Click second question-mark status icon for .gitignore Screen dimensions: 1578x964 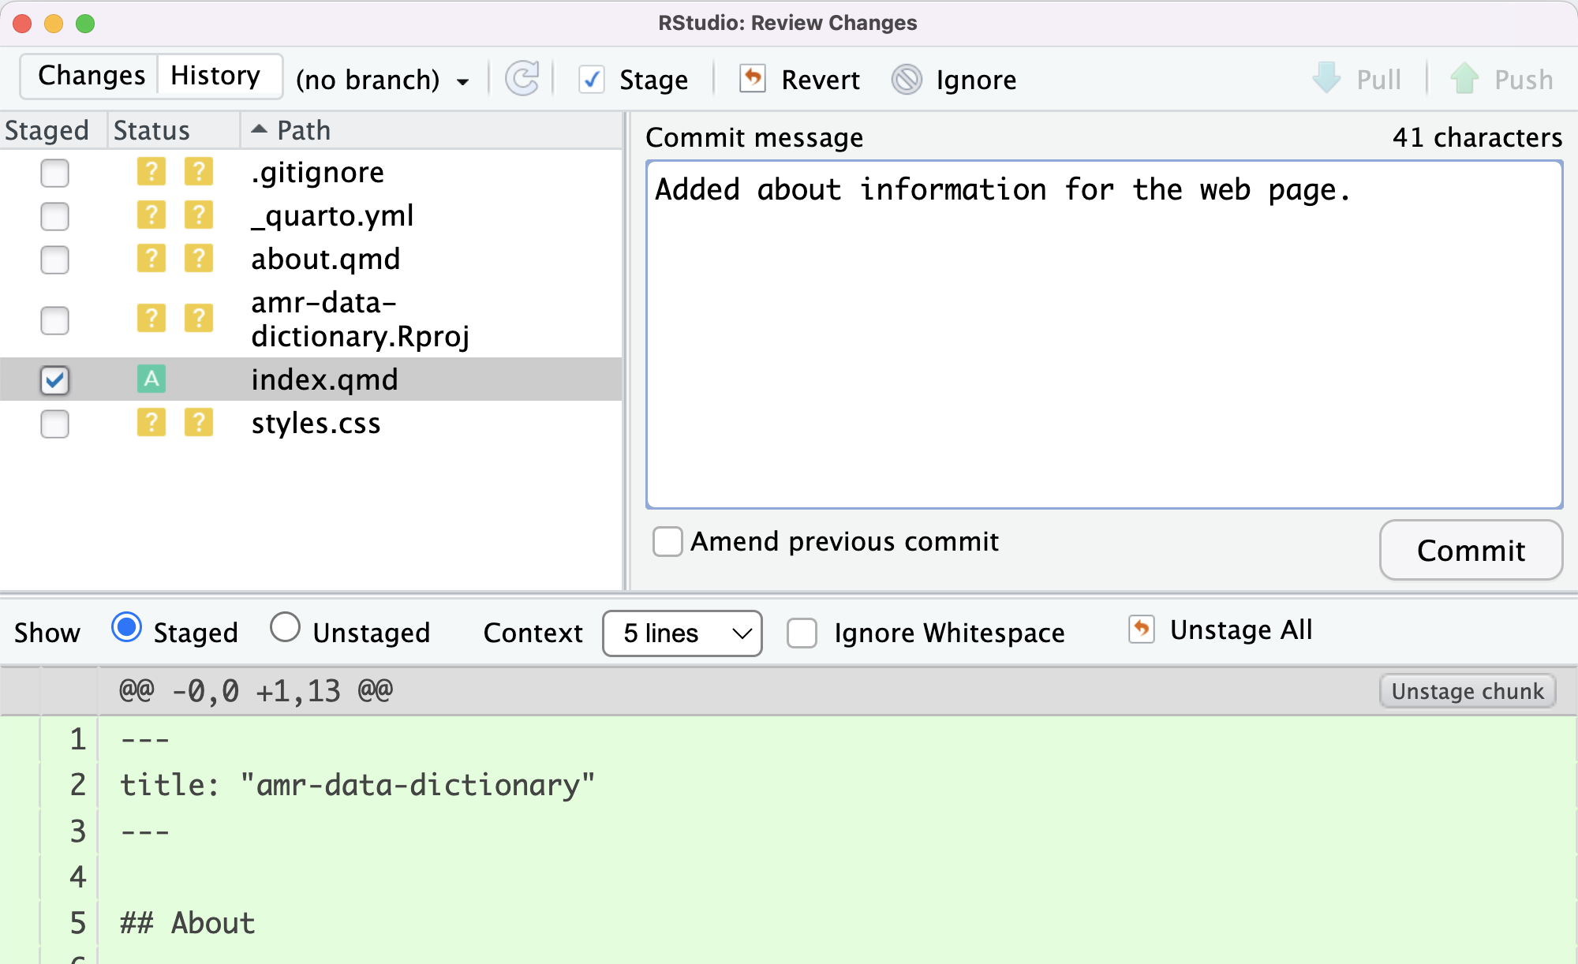(199, 171)
